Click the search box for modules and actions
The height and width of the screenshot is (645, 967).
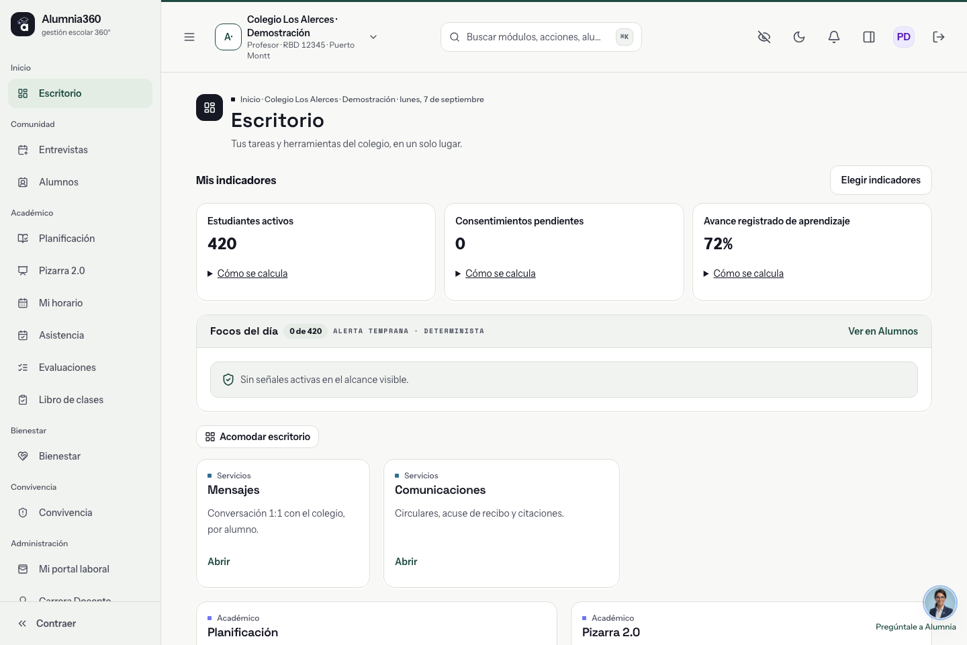[541, 37]
